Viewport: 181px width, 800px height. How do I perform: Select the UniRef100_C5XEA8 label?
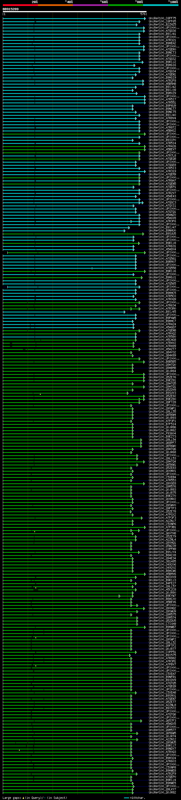click(x=162, y=692)
